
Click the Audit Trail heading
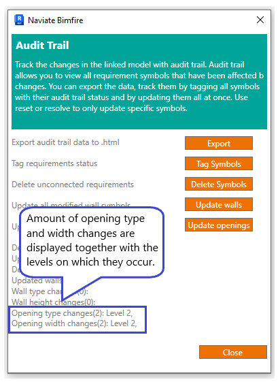click(42, 46)
